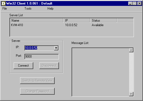This screenshot has height=101, width=143.
Task: Click the Change Password button
Action: click(37, 91)
